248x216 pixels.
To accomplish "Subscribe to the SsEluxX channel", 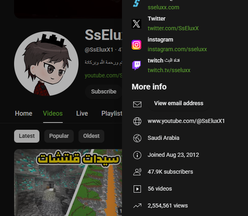I will tap(103, 92).
